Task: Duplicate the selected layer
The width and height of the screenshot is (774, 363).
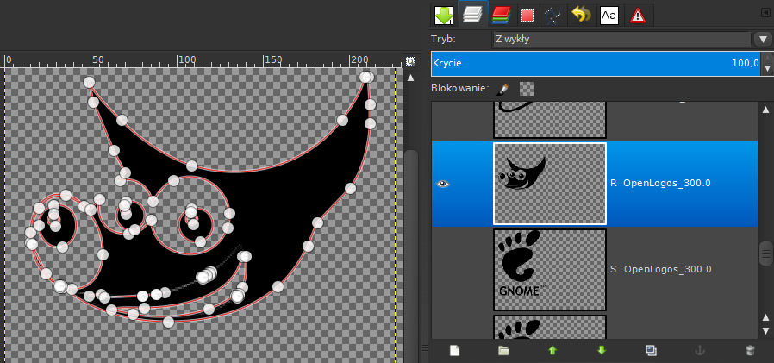Action: pos(651,351)
